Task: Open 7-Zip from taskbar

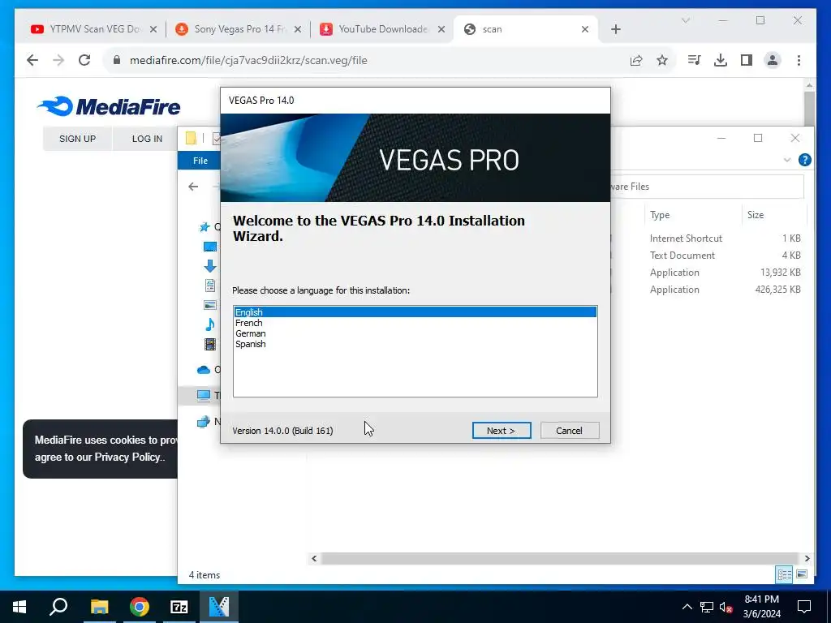Action: coord(179,607)
